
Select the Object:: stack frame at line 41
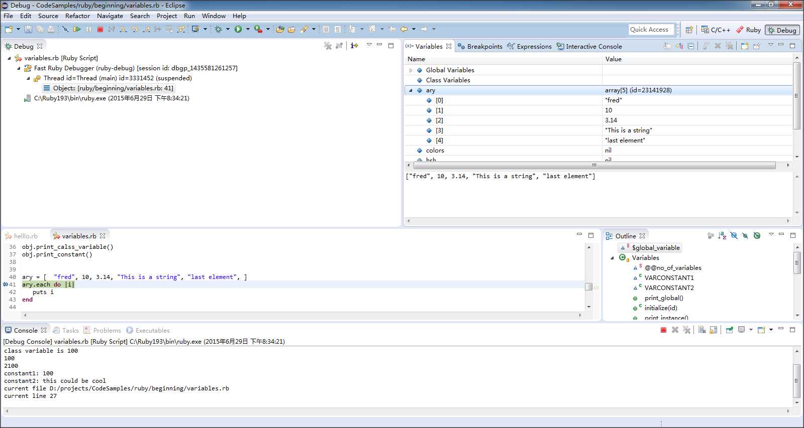(109, 88)
